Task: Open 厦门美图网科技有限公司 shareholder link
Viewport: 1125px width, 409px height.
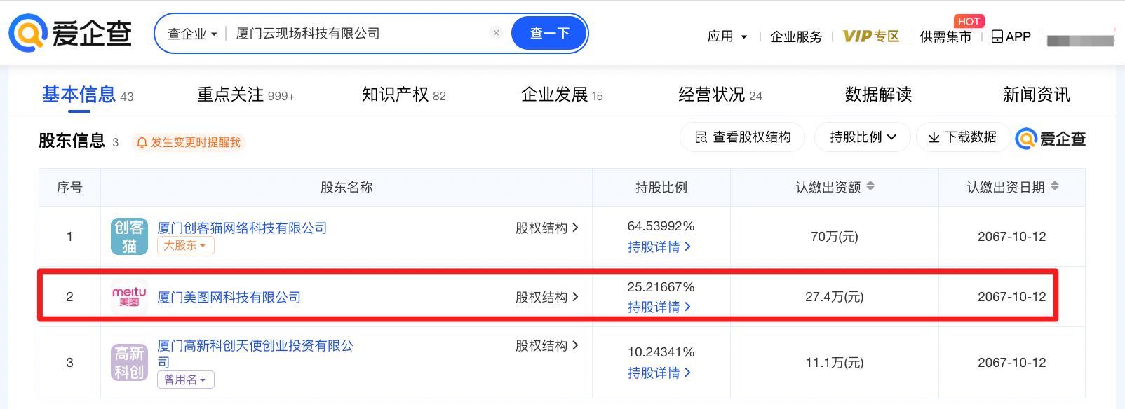Action: click(229, 297)
